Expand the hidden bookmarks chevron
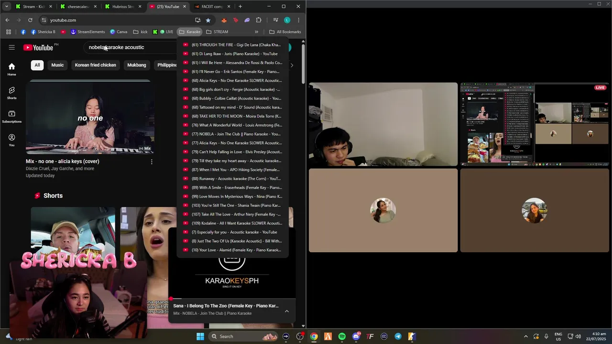Image resolution: width=612 pixels, height=344 pixels. click(x=256, y=32)
